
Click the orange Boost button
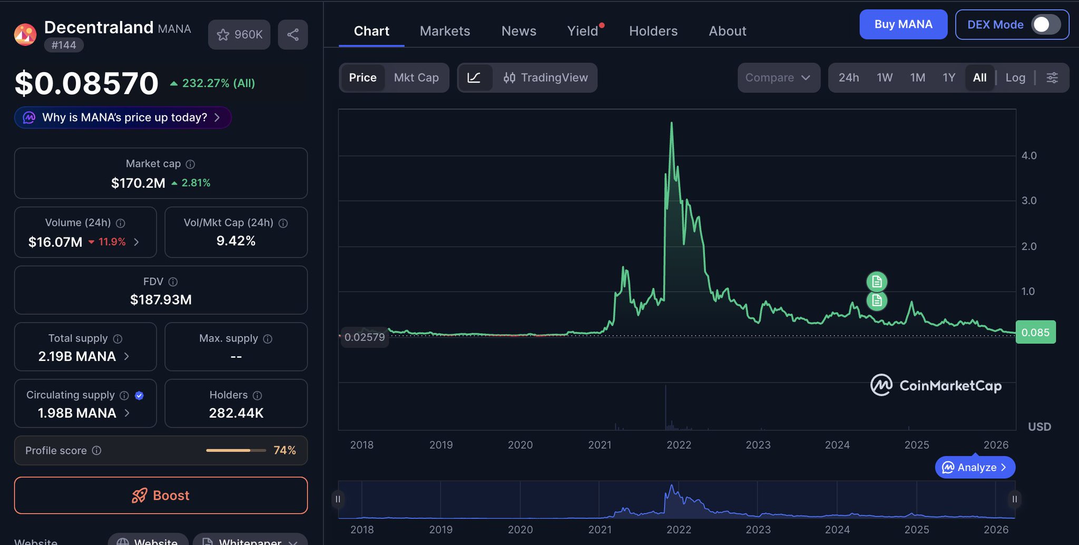coord(161,496)
